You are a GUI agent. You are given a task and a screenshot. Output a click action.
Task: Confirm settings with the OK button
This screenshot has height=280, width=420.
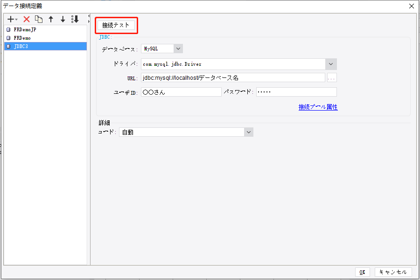[363, 272]
